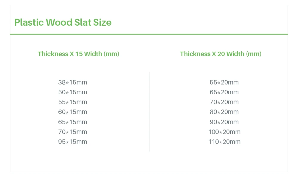Screen dimensions: 298x177
Task: Choose the 70*15mm slat size
Action: 73,132
